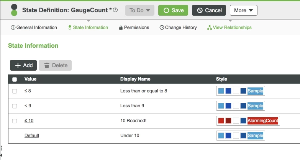
Task: Click light blue swatch in ≤ 8 row
Action: tap(221, 91)
